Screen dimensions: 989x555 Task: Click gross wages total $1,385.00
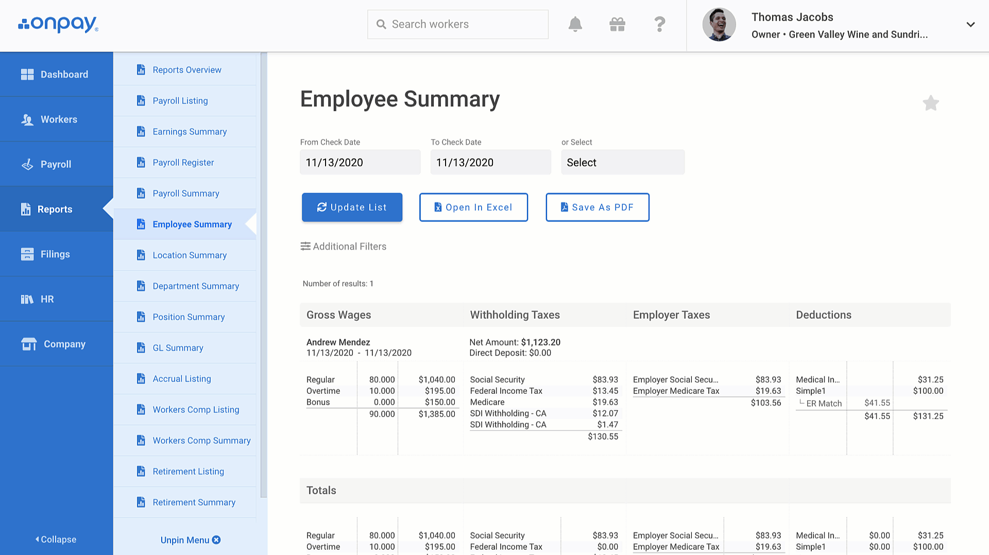click(437, 414)
